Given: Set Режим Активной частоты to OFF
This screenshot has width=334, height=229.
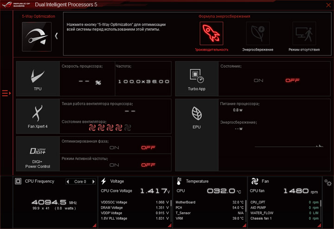Looking at the screenshot, I should point(148,165).
